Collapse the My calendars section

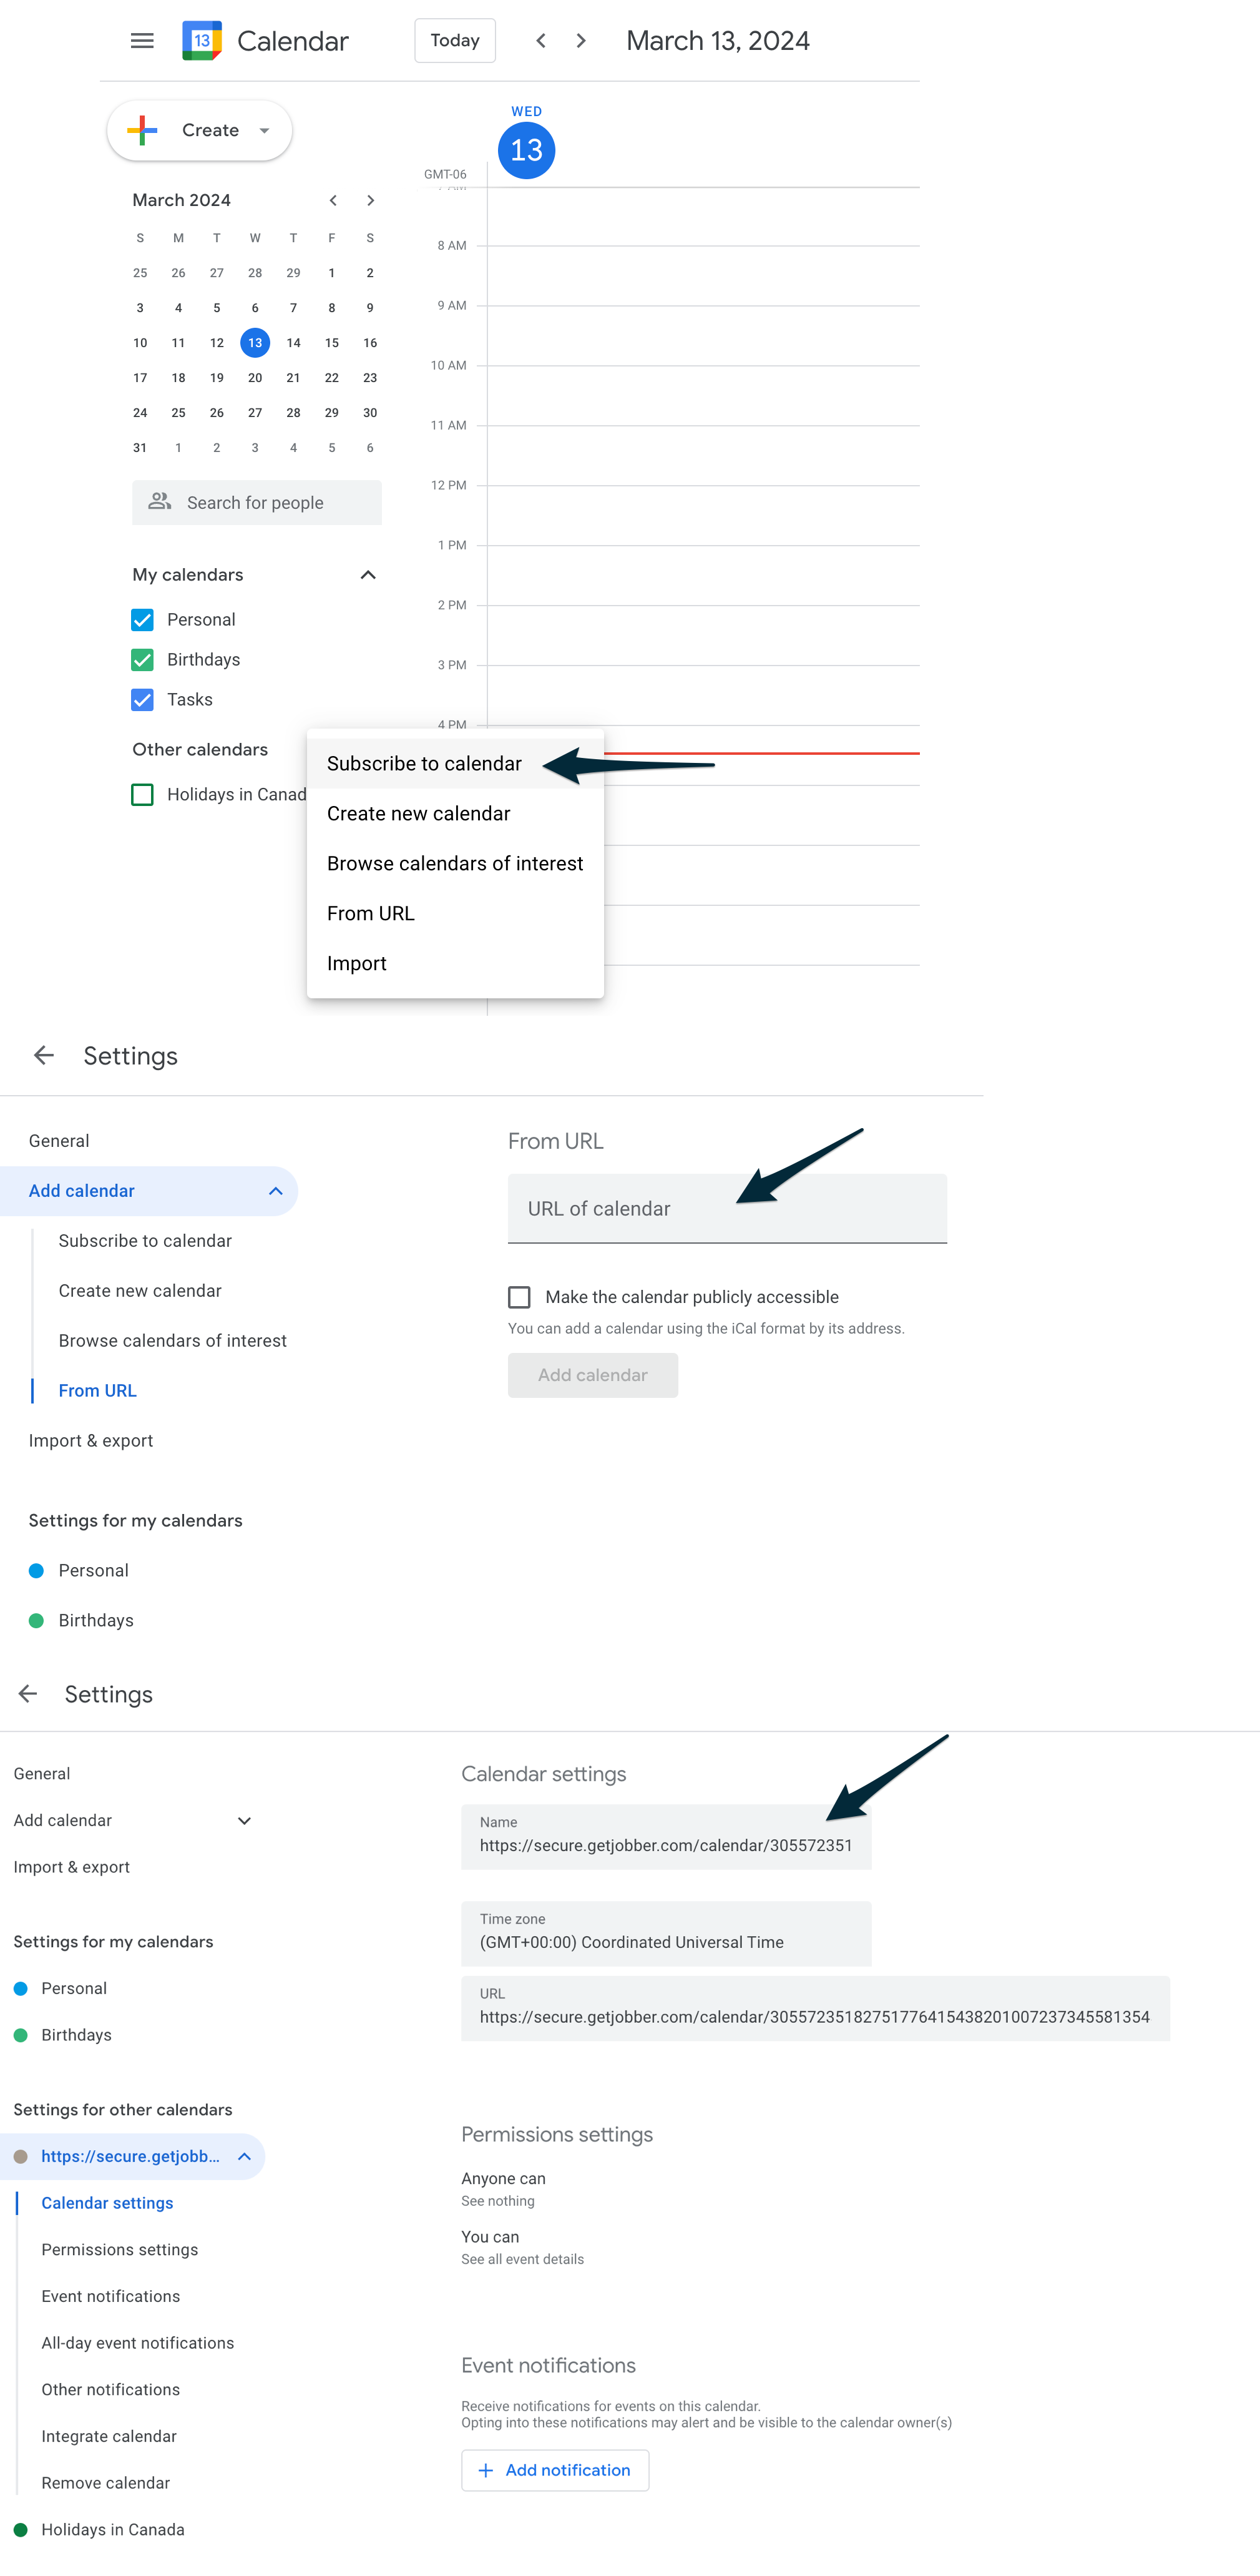(x=368, y=575)
